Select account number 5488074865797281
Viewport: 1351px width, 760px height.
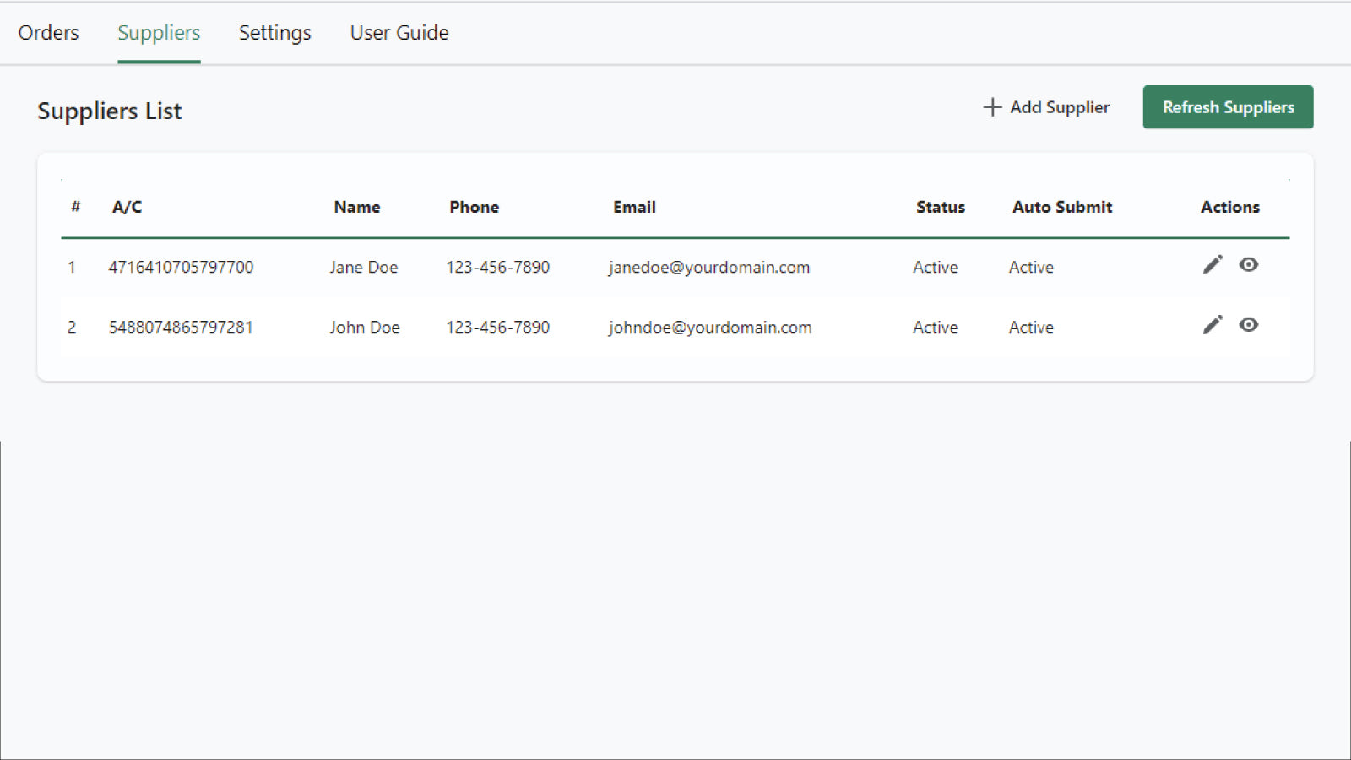(x=181, y=328)
